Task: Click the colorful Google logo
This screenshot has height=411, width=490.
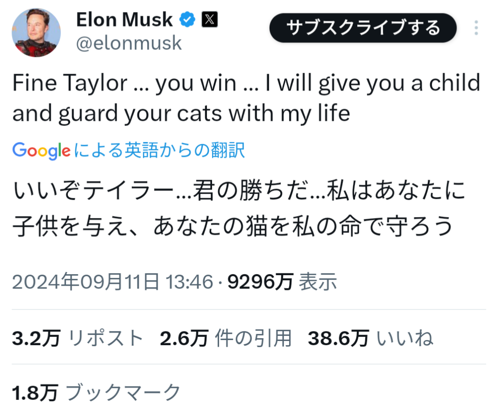Action: (41, 151)
